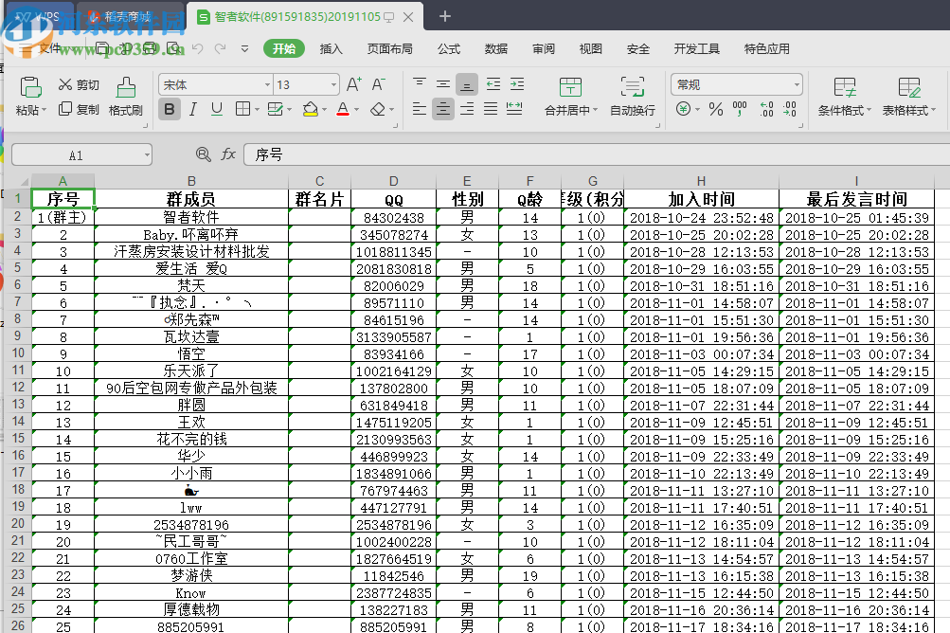Toggle underline formatting
The height and width of the screenshot is (633, 950).
pos(214,110)
